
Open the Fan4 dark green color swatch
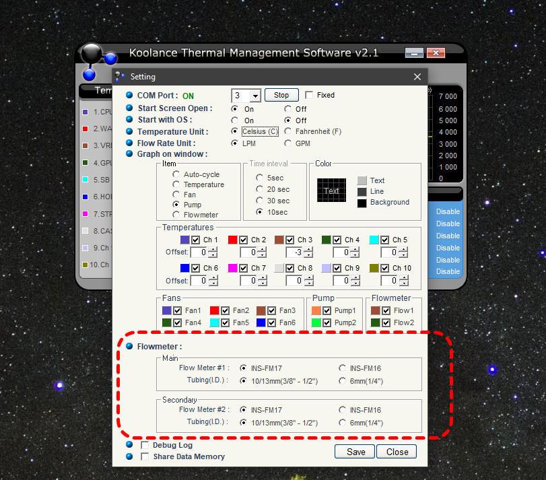167,322
